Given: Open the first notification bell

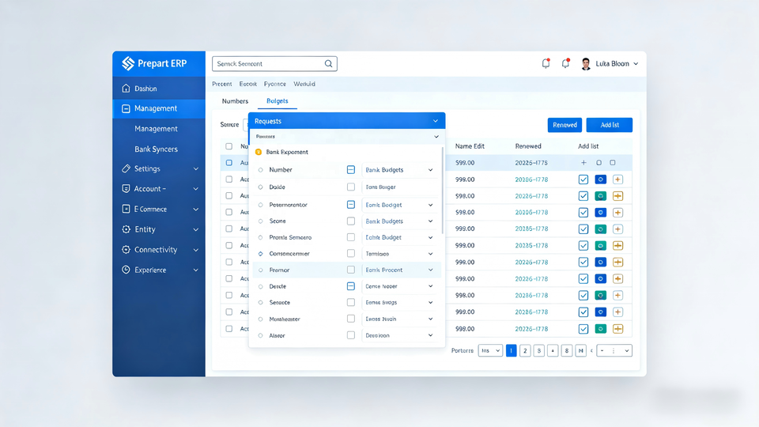Looking at the screenshot, I should click(546, 63).
